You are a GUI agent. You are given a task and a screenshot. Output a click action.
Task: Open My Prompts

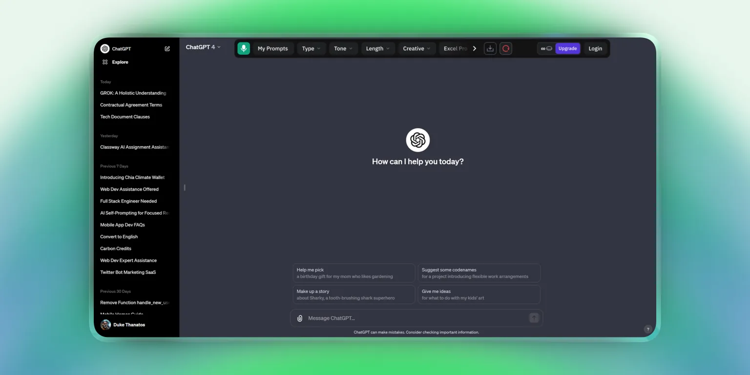click(272, 48)
